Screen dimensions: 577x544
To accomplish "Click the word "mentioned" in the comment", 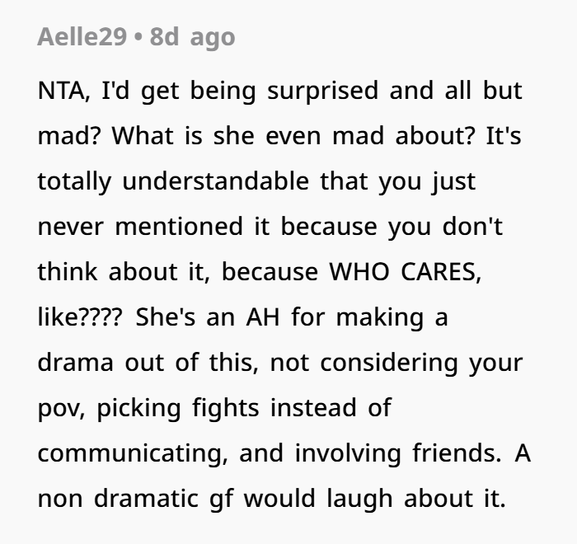I will coord(179,227).
